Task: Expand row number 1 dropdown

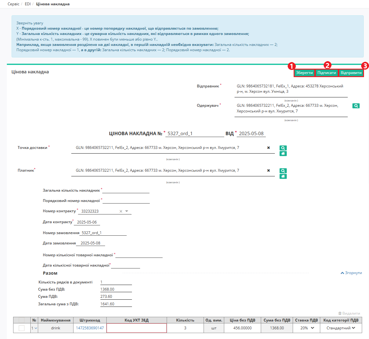Action: tap(34, 328)
